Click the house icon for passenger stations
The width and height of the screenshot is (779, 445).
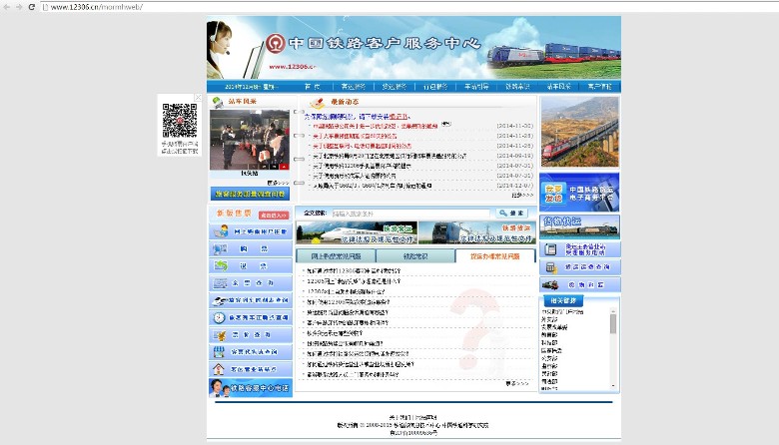(x=219, y=369)
